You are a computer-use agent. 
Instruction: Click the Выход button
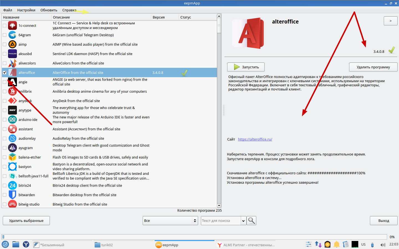click(384, 221)
